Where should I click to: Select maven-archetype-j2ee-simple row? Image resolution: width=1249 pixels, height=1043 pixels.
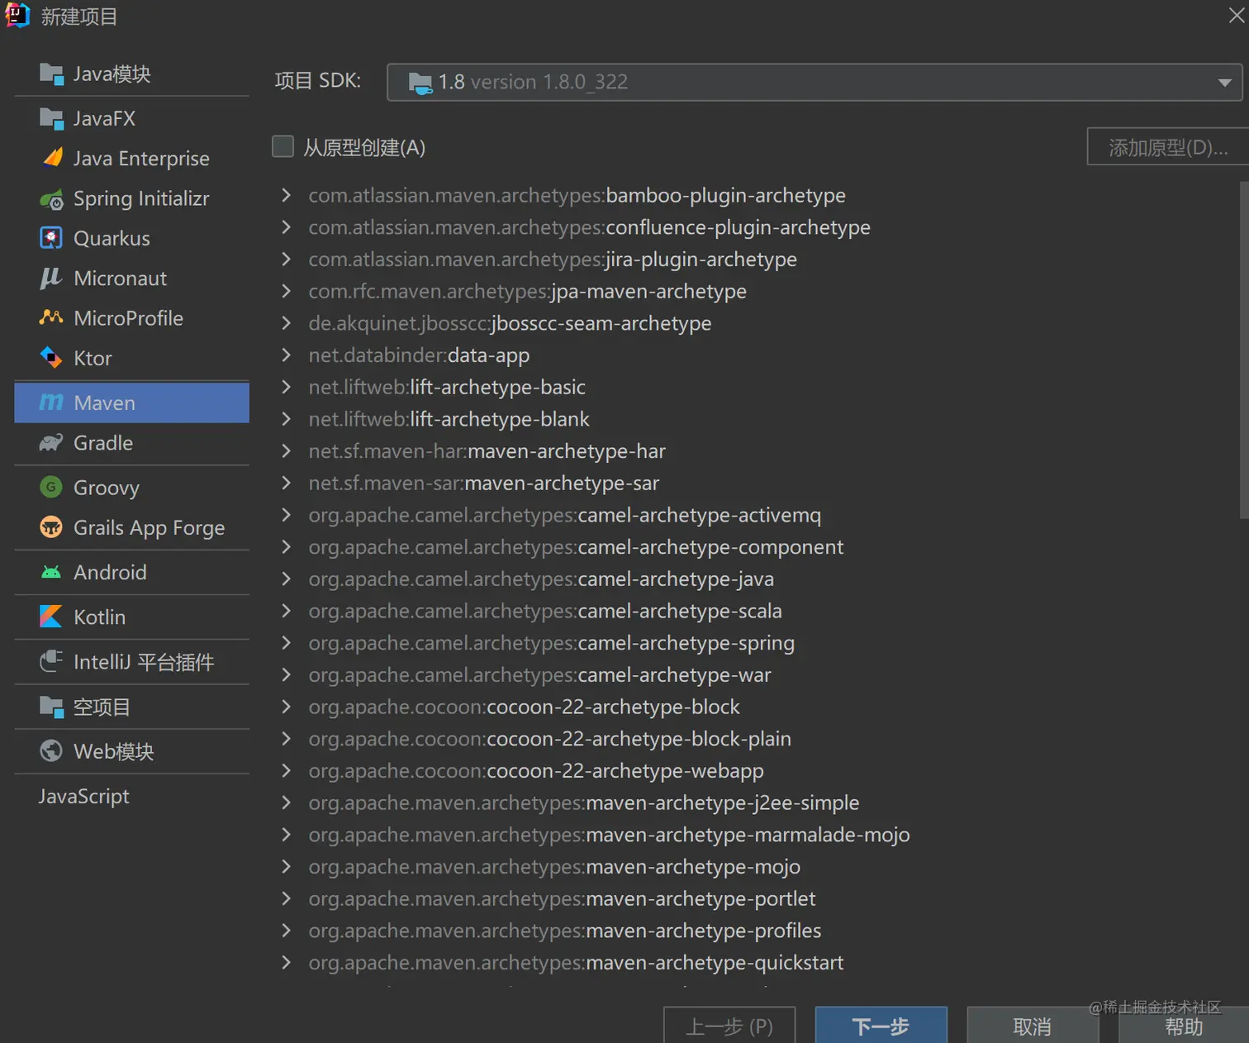coord(756,802)
